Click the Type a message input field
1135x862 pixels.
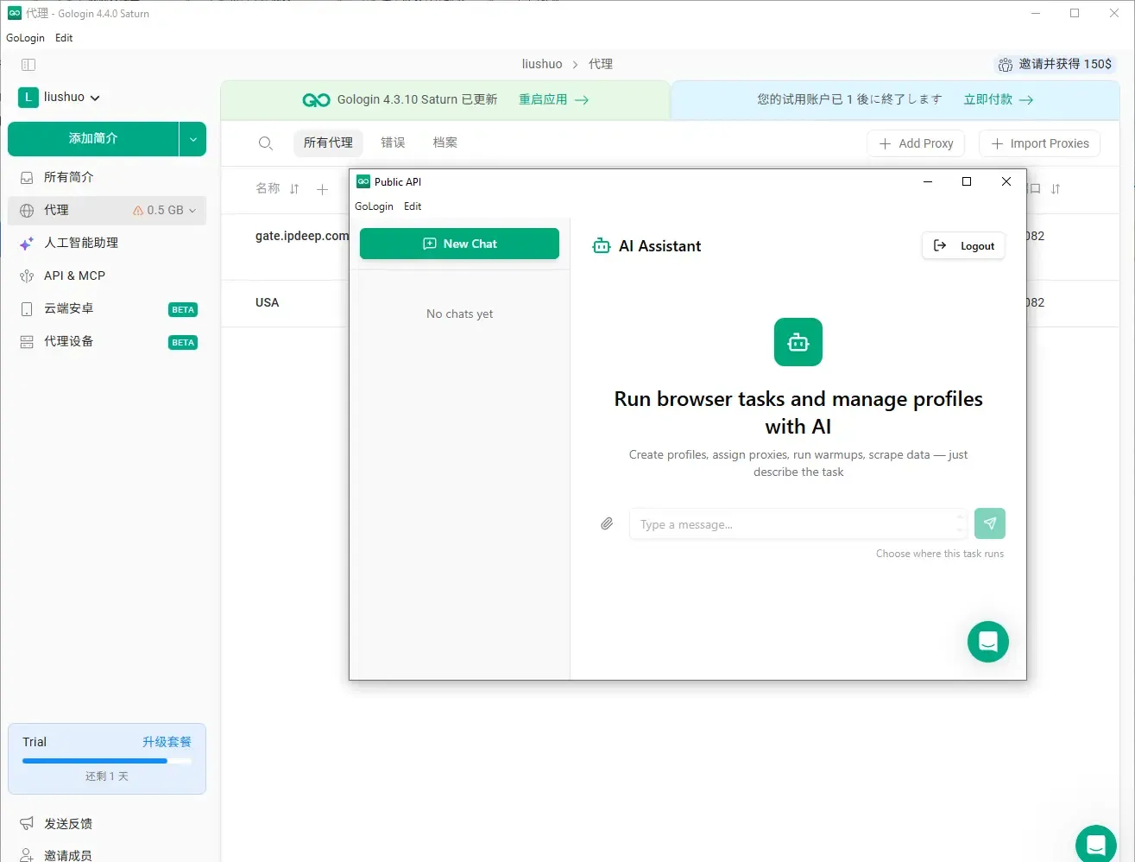(x=798, y=524)
